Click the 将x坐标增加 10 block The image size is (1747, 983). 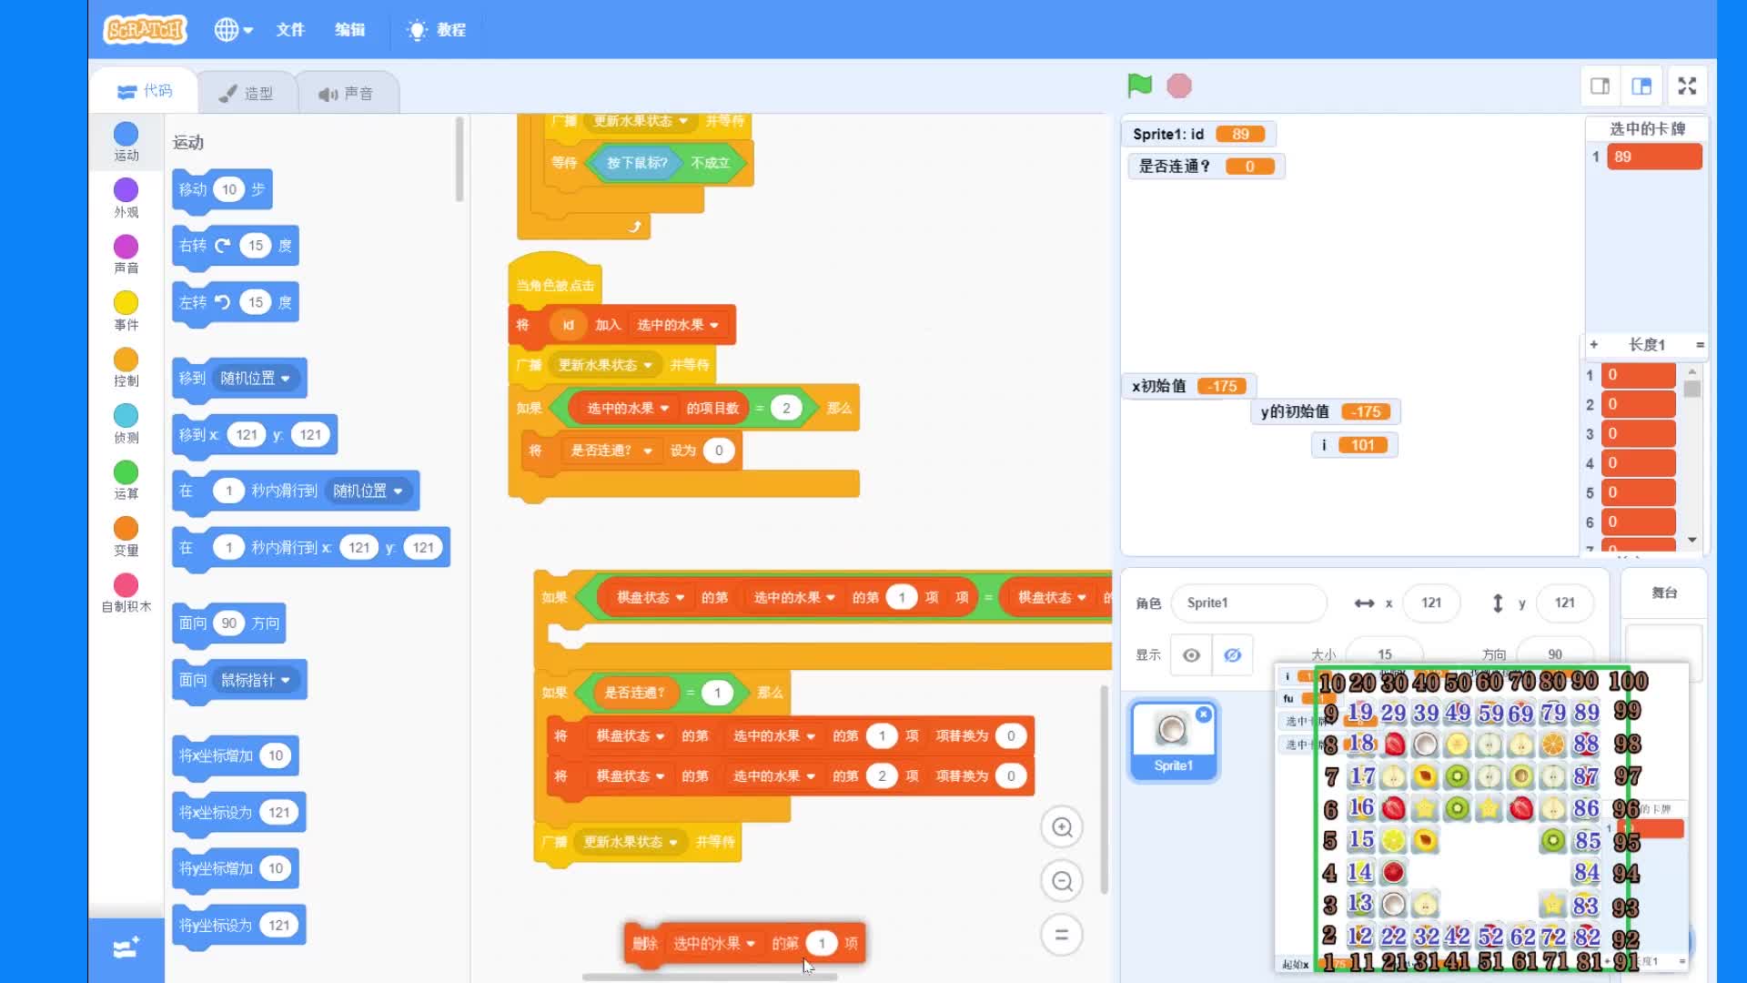pyautogui.click(x=235, y=755)
